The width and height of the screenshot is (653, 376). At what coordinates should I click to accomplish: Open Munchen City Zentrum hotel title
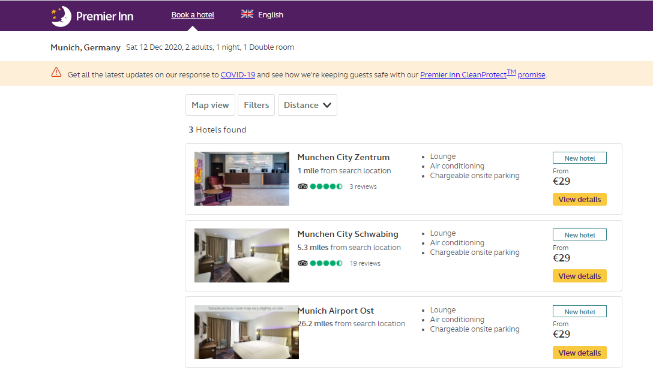coord(343,157)
